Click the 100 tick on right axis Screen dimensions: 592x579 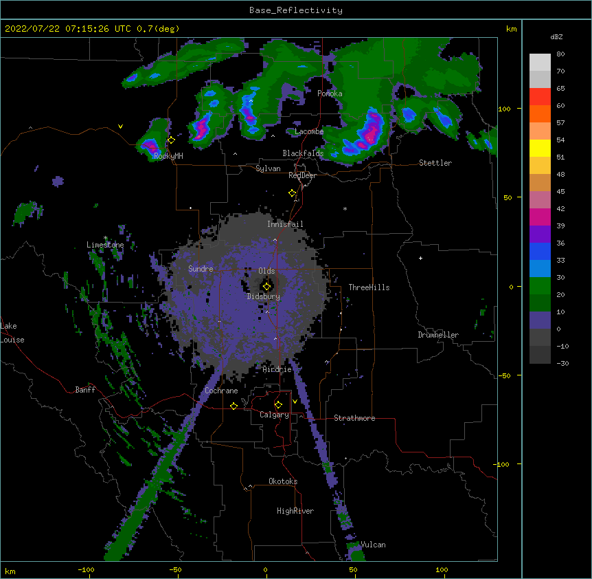pos(504,109)
